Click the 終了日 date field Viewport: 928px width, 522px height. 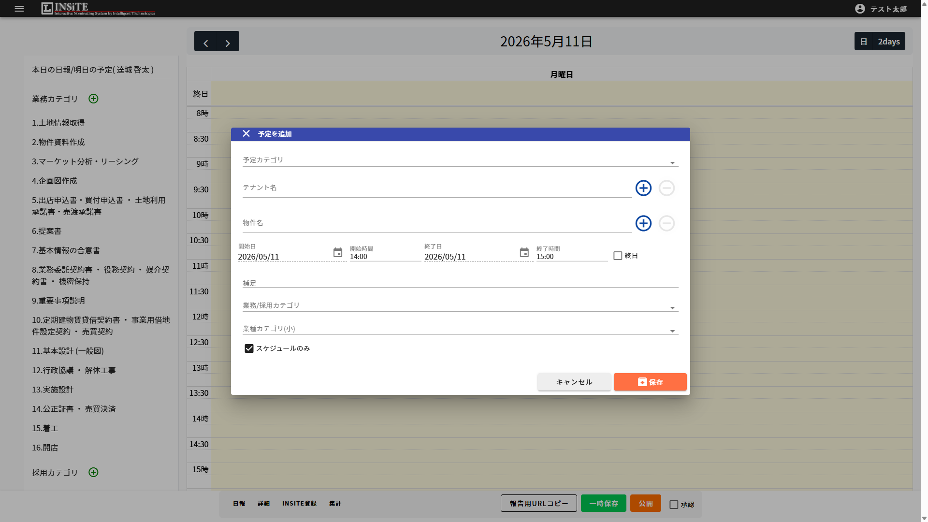coord(471,257)
